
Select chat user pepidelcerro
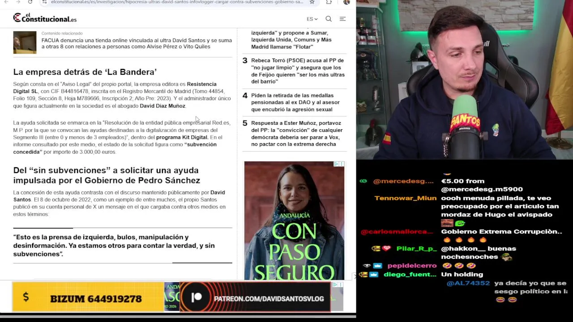(412, 266)
